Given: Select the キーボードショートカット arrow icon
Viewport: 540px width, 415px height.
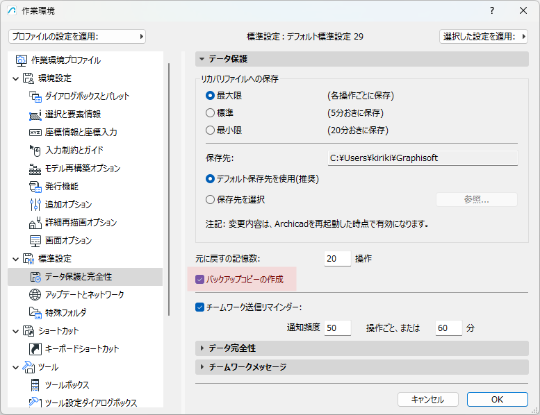Looking at the screenshot, I should [35, 348].
